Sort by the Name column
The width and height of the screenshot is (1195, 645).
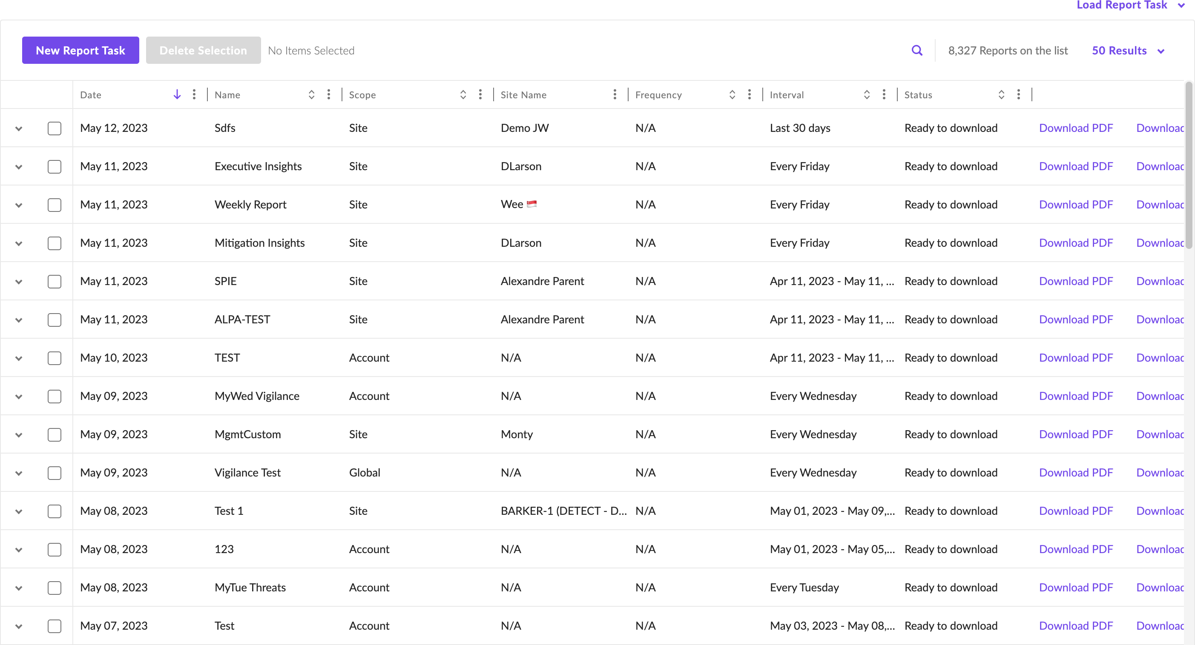(311, 94)
